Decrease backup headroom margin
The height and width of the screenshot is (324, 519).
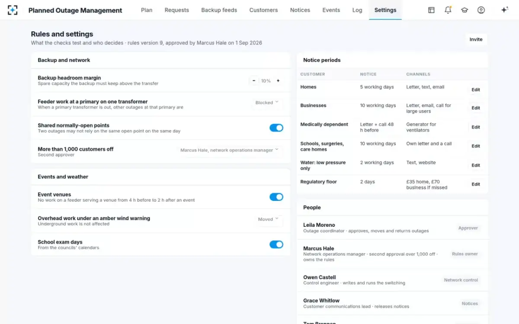tap(254, 81)
